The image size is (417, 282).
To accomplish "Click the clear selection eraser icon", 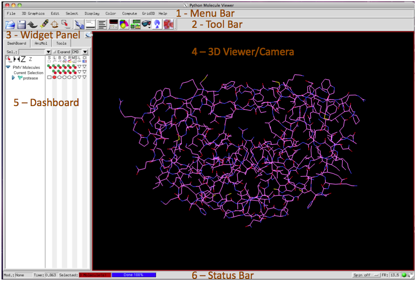I will coord(44,24).
